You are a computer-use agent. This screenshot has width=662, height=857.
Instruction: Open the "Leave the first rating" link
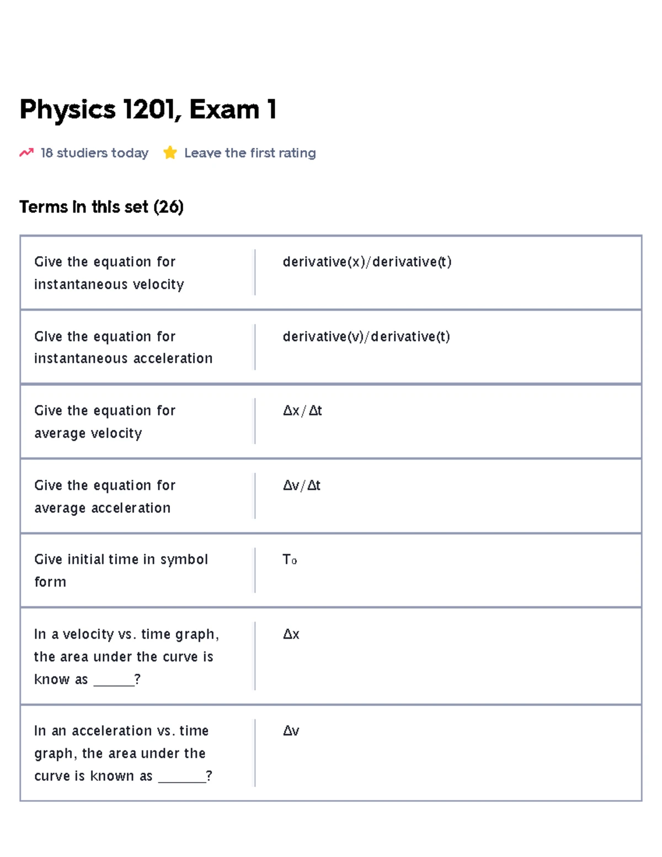[250, 153]
